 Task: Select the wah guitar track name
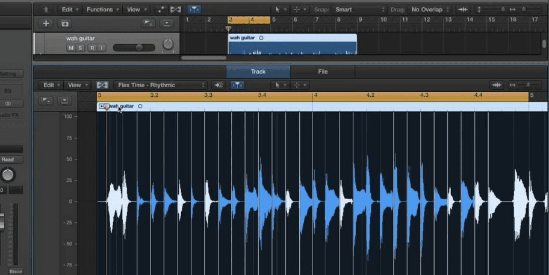click(x=81, y=38)
